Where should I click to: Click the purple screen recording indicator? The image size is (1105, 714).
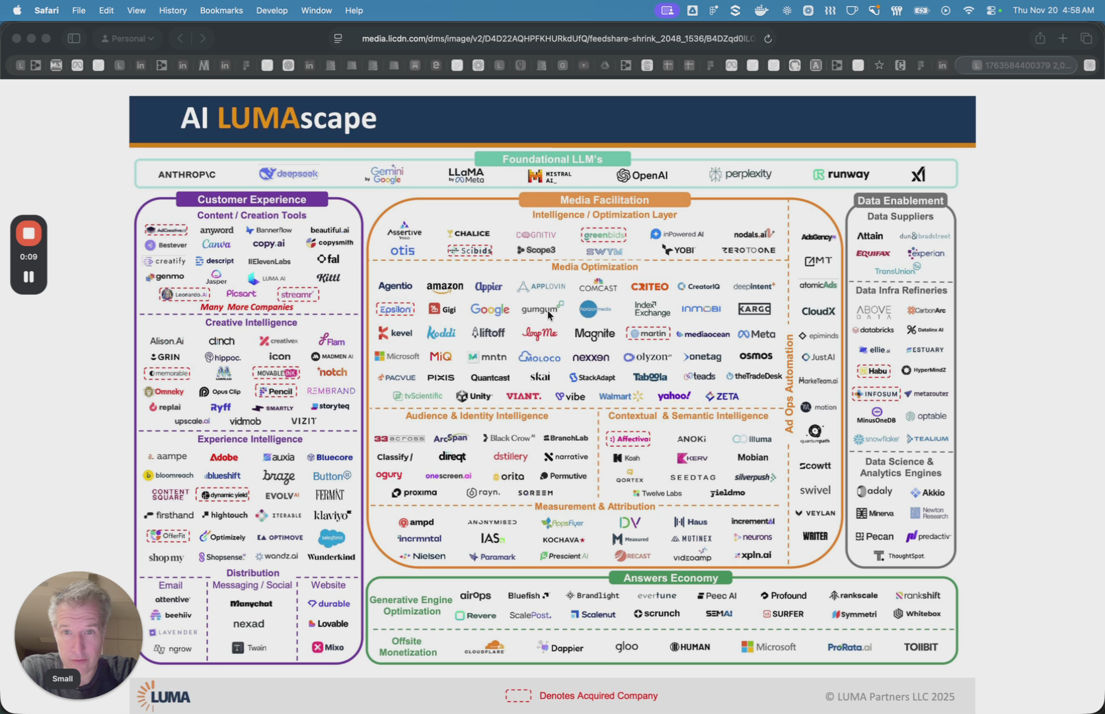667,10
